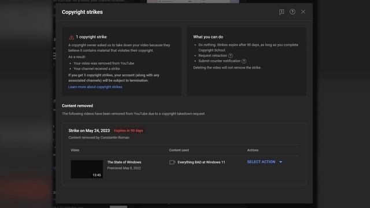Image resolution: width=370 pixels, height=208 pixels.
Task: Click the video title The State of Windows
Action: point(124,162)
